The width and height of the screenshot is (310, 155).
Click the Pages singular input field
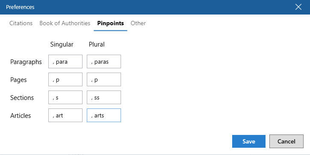pyautogui.click(x=65, y=79)
